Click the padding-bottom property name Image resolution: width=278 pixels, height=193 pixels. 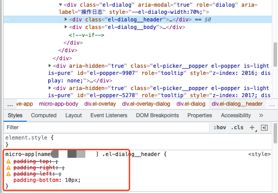[36, 180]
